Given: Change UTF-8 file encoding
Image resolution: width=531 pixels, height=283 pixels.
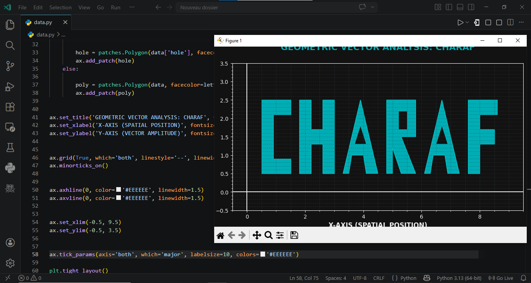Looking at the screenshot, I should click(360, 278).
